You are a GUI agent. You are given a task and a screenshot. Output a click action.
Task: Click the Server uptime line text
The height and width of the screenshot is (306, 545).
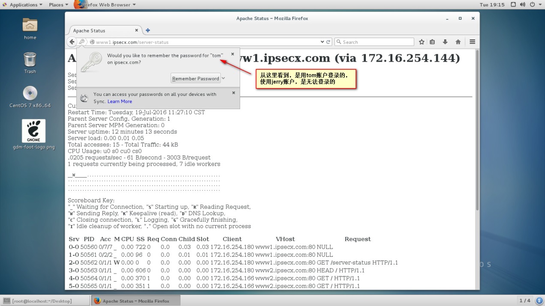[x=122, y=132]
